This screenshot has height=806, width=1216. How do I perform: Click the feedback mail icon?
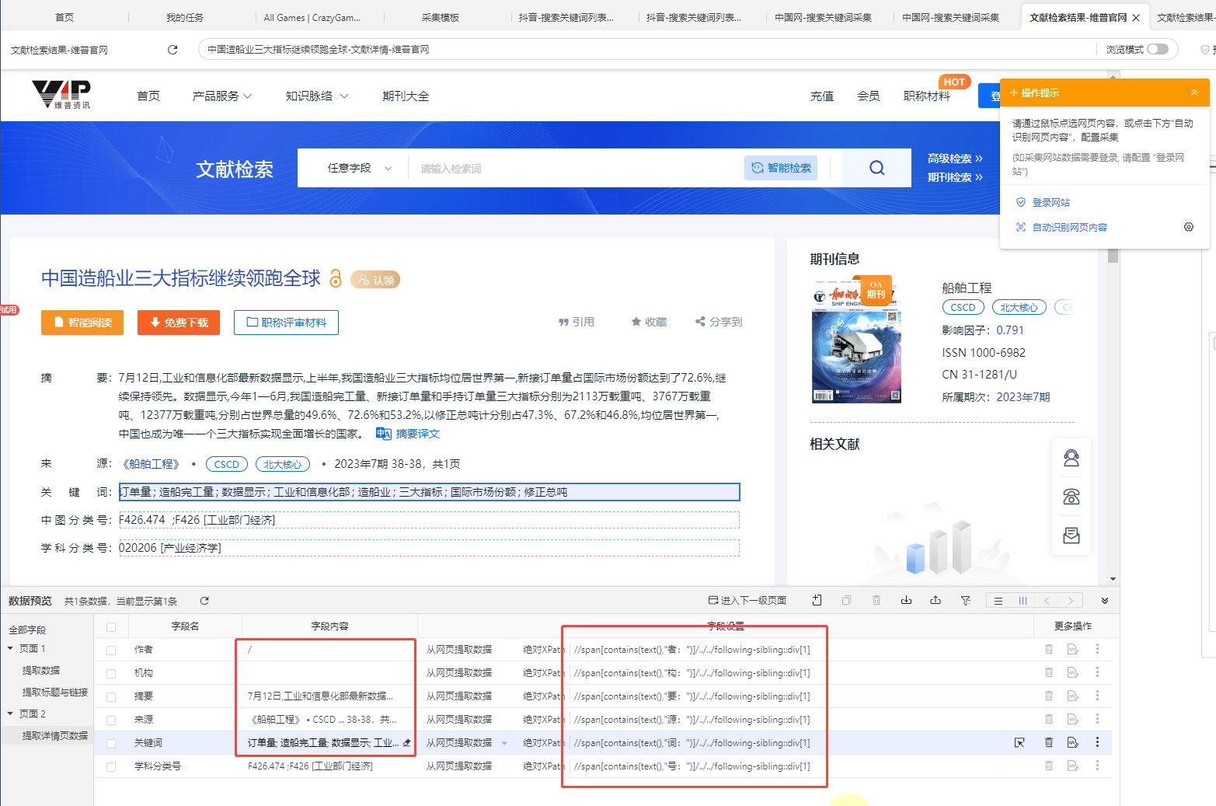(1071, 536)
